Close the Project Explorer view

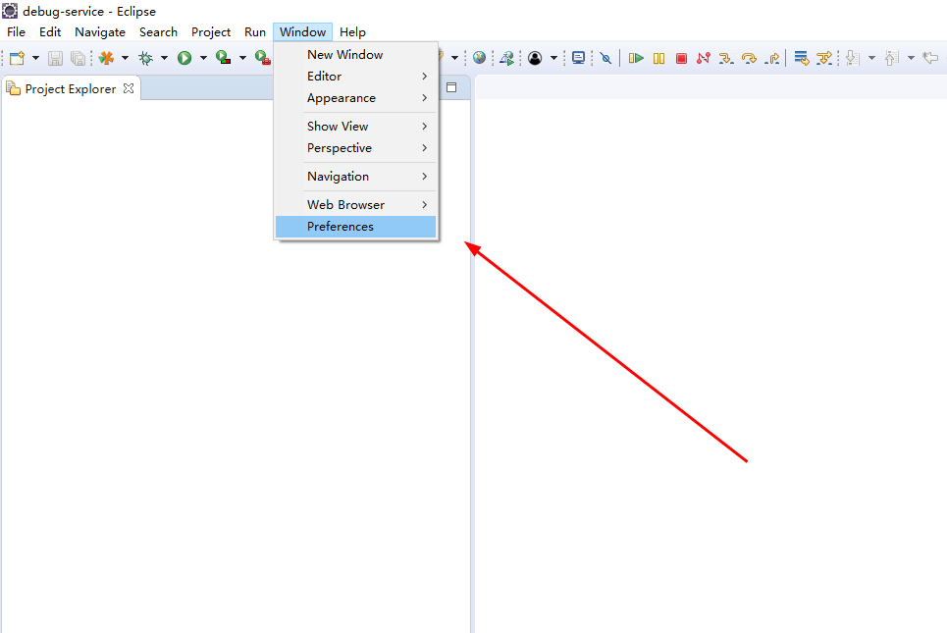tap(128, 88)
